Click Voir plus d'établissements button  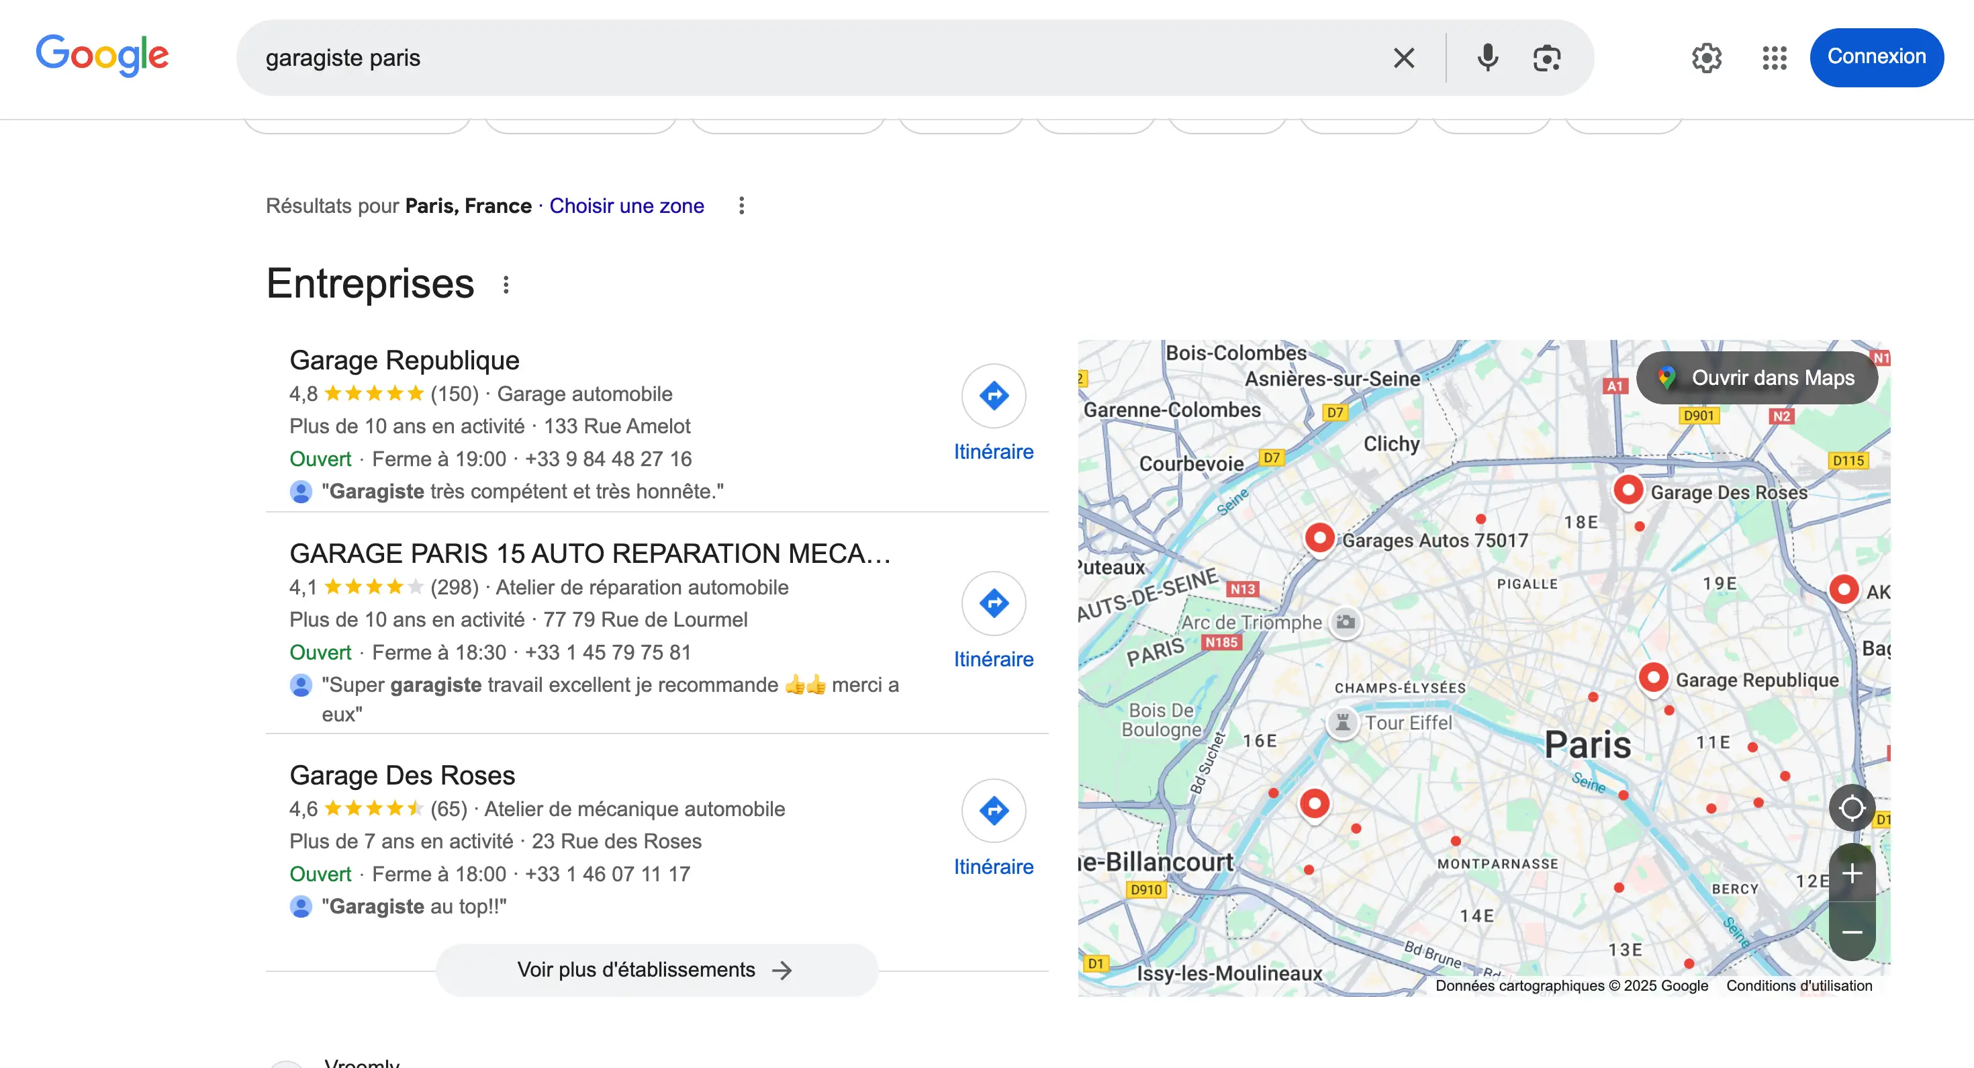656,970
